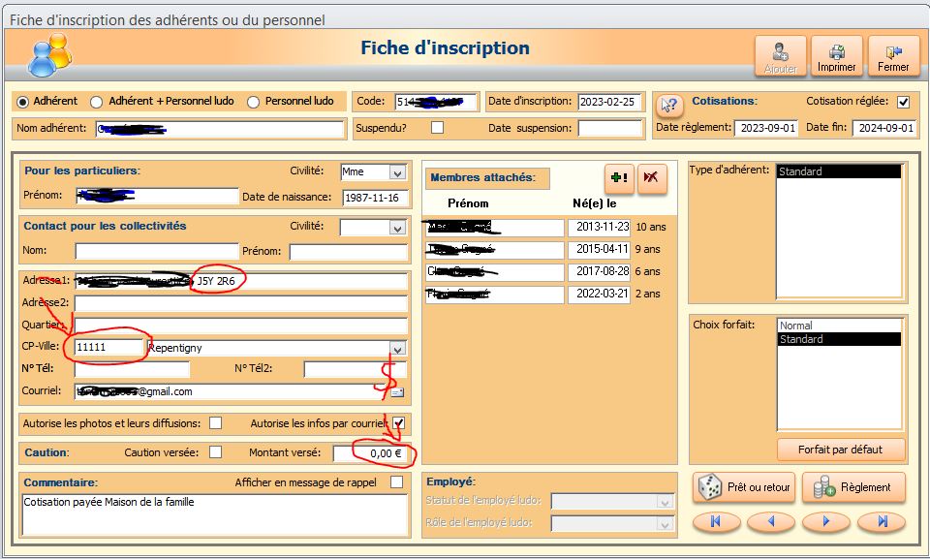
Task: Click the Fermer button to close form
Action: click(x=893, y=57)
